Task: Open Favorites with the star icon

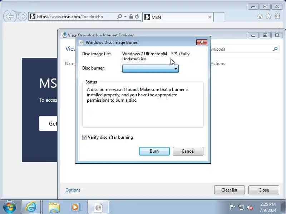Action: (268, 16)
